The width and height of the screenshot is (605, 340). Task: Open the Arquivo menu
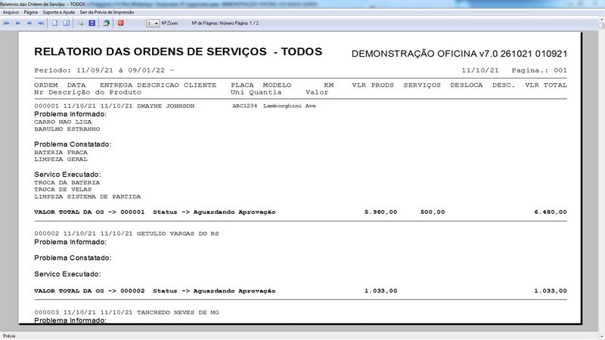pyautogui.click(x=11, y=12)
